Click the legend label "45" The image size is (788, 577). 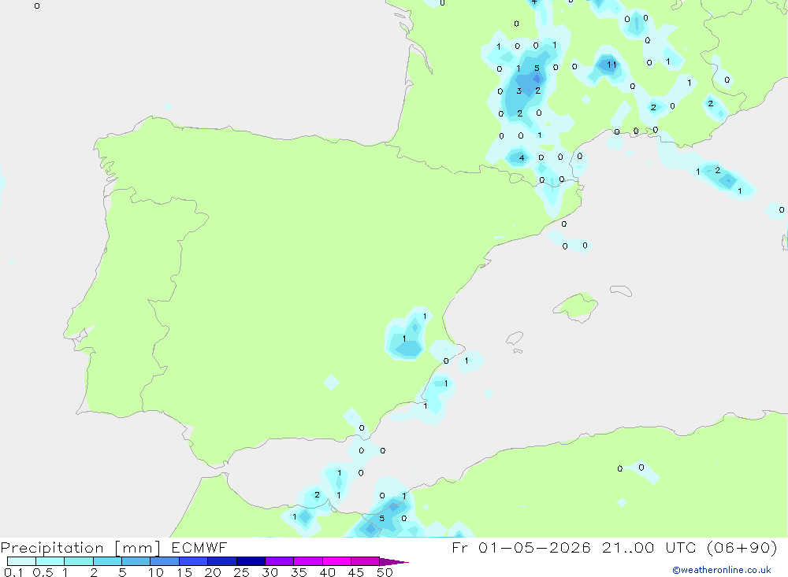pyautogui.click(x=356, y=572)
